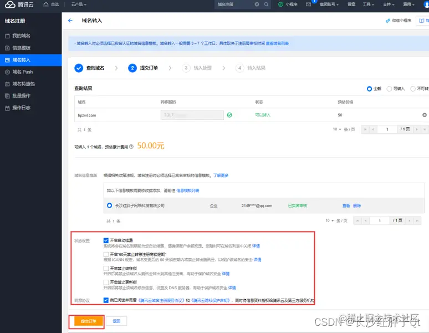
Task: Expand the 费用 billing dropdown
Action: coord(408,4)
